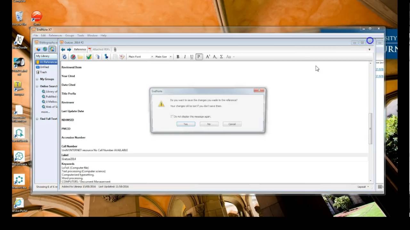
Task: Open the paperclip attach file icon
Action: [x=115, y=50]
